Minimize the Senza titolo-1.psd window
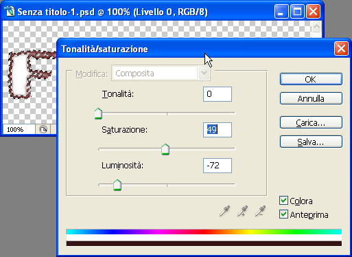 click(x=281, y=12)
